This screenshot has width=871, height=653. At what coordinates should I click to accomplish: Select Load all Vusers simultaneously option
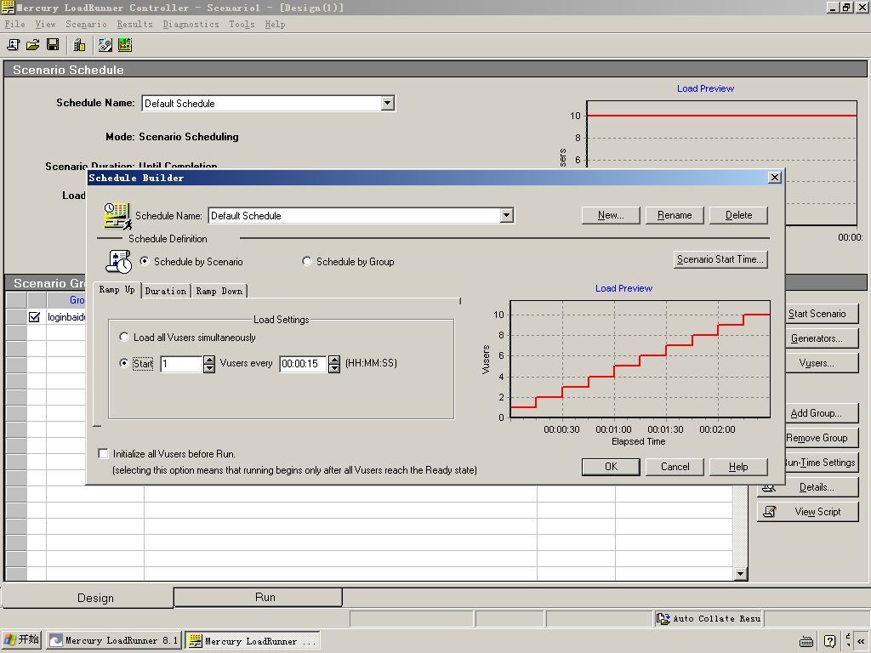pyautogui.click(x=124, y=338)
